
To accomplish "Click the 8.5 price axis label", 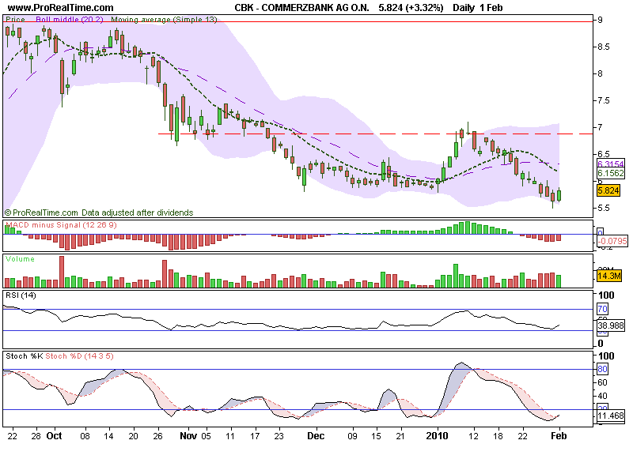I will [x=604, y=47].
